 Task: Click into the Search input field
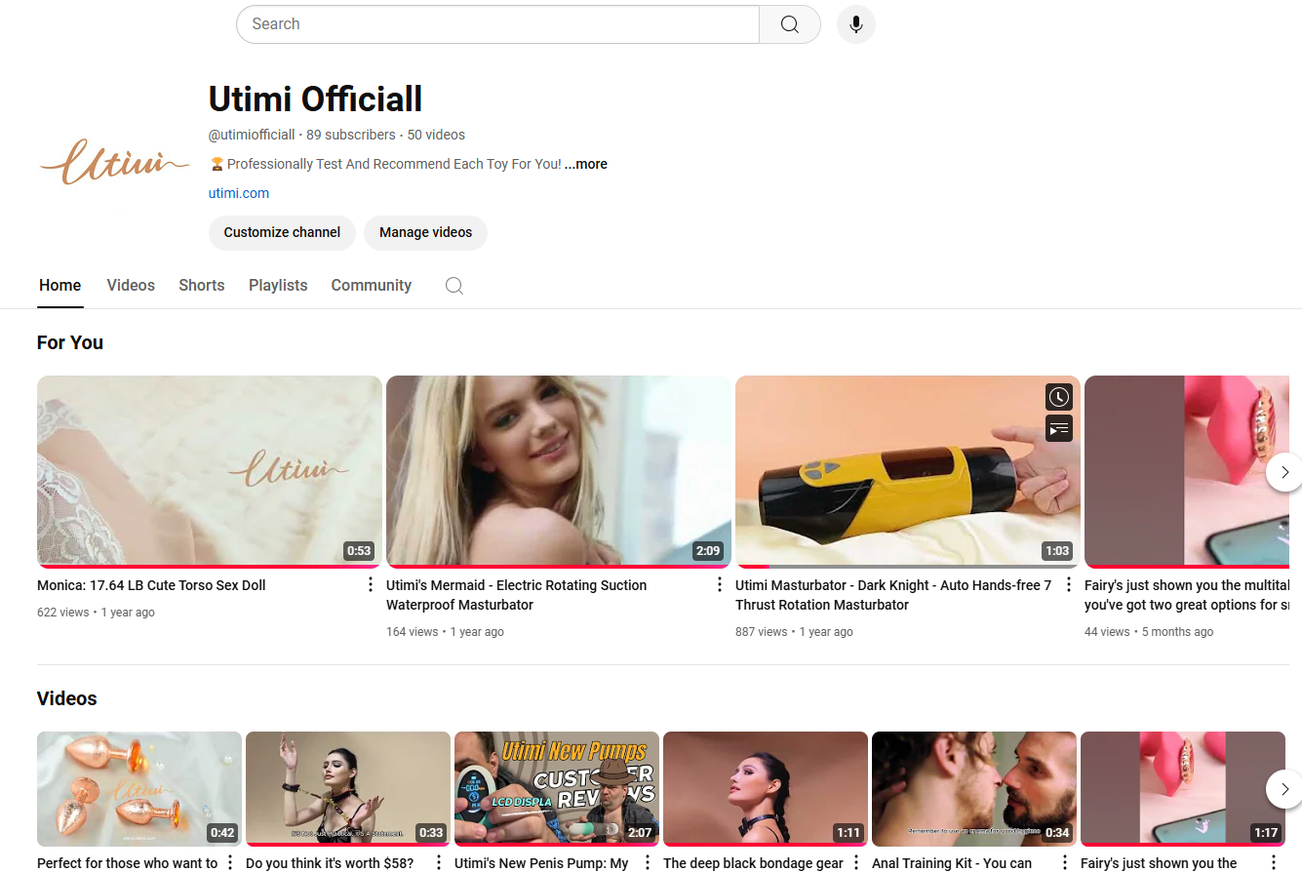tap(497, 24)
